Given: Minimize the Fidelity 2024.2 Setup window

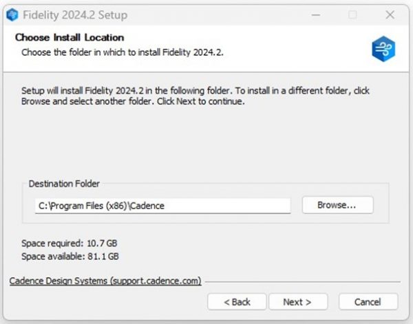Looking at the screenshot, I should click(316, 15).
